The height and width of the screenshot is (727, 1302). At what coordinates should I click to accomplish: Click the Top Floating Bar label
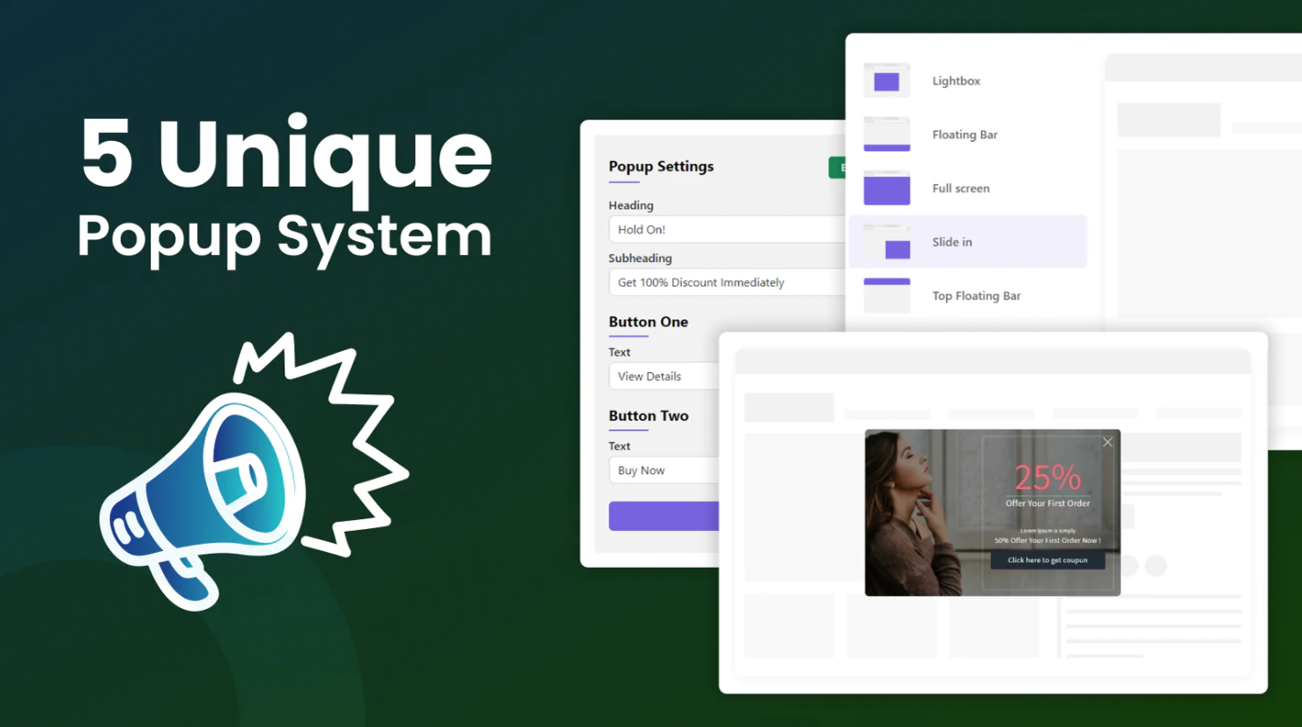[976, 296]
